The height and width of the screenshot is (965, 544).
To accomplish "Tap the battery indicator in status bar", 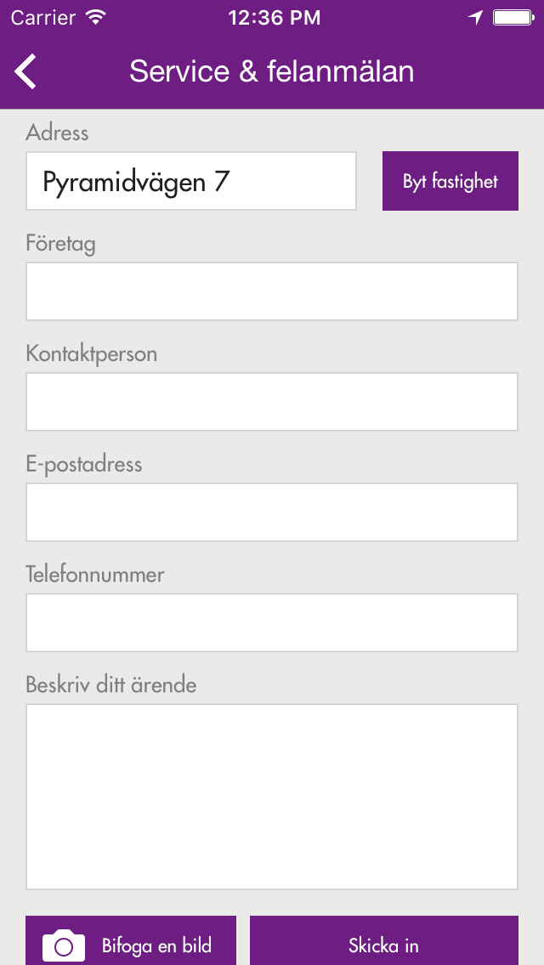I will (x=513, y=17).
